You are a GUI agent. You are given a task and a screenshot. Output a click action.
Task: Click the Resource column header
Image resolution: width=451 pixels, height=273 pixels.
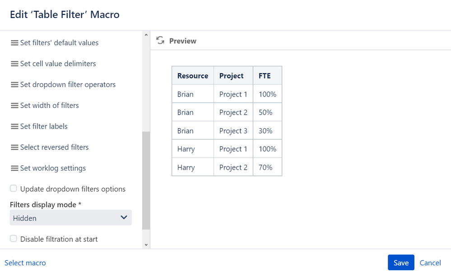click(193, 76)
